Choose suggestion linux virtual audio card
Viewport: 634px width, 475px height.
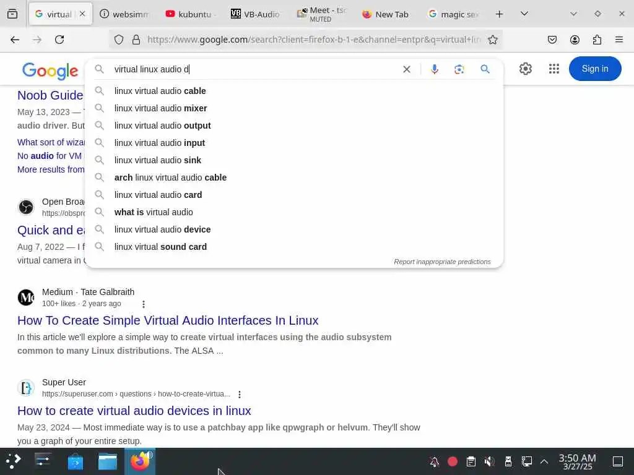point(294,195)
